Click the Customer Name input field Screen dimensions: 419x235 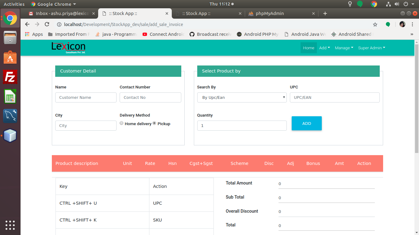(86, 98)
